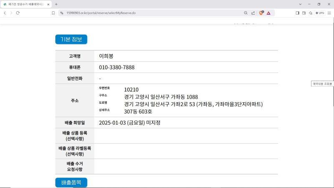Toggle the browser sidebar panel icon
This screenshot has width=334, height=188.
pyautogui.click(x=298, y=13)
